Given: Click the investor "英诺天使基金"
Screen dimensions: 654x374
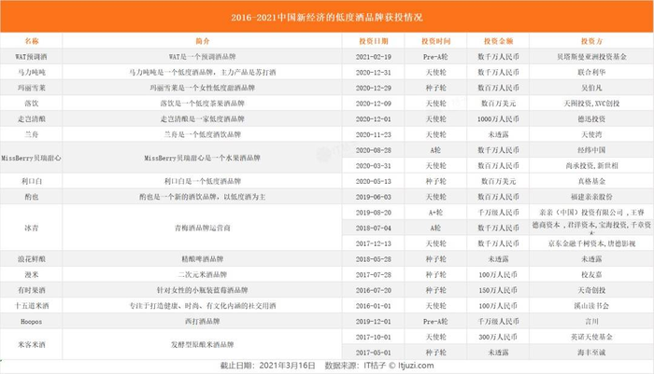Looking at the screenshot, I should coord(591,337).
